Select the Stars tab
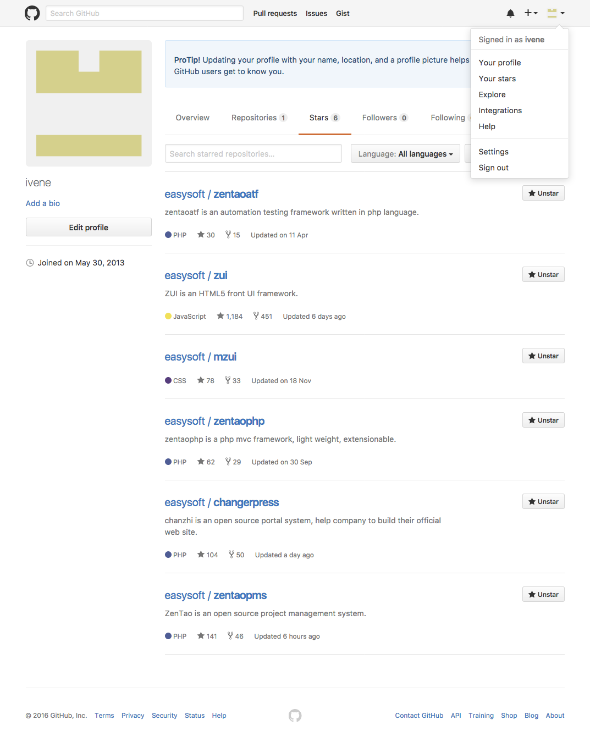 click(324, 118)
